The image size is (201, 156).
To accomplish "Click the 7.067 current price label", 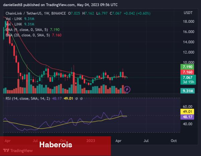I will [188, 80].
